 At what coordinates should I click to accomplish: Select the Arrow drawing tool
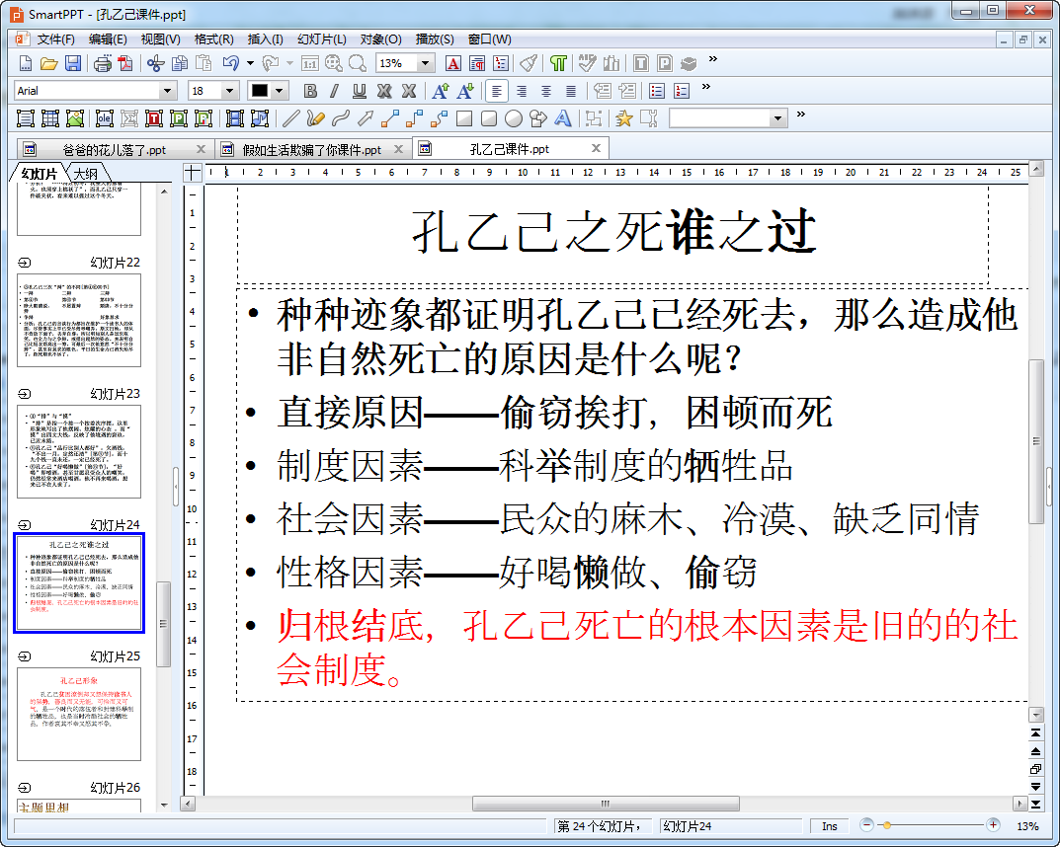[x=366, y=118]
